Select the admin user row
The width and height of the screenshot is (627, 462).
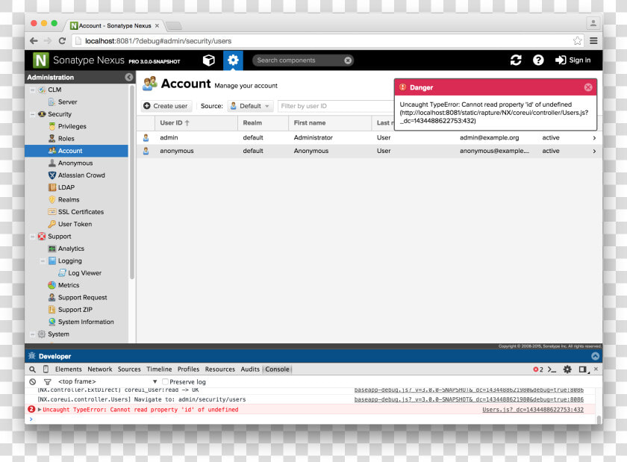tap(369, 137)
